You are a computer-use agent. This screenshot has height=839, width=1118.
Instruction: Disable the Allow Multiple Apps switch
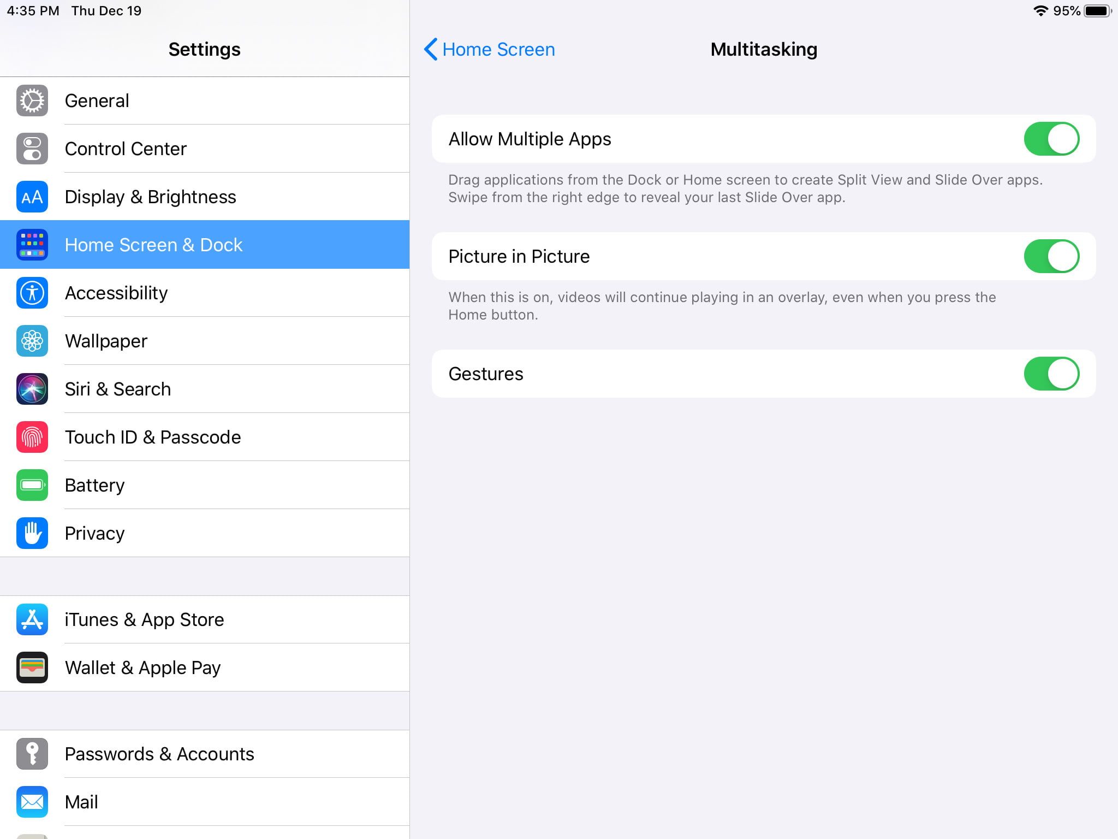pos(1051,139)
